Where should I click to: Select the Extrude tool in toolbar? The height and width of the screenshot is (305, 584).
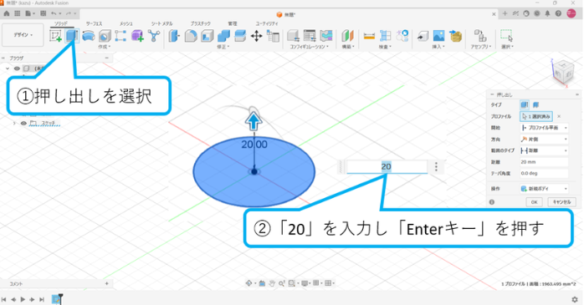(x=72, y=36)
